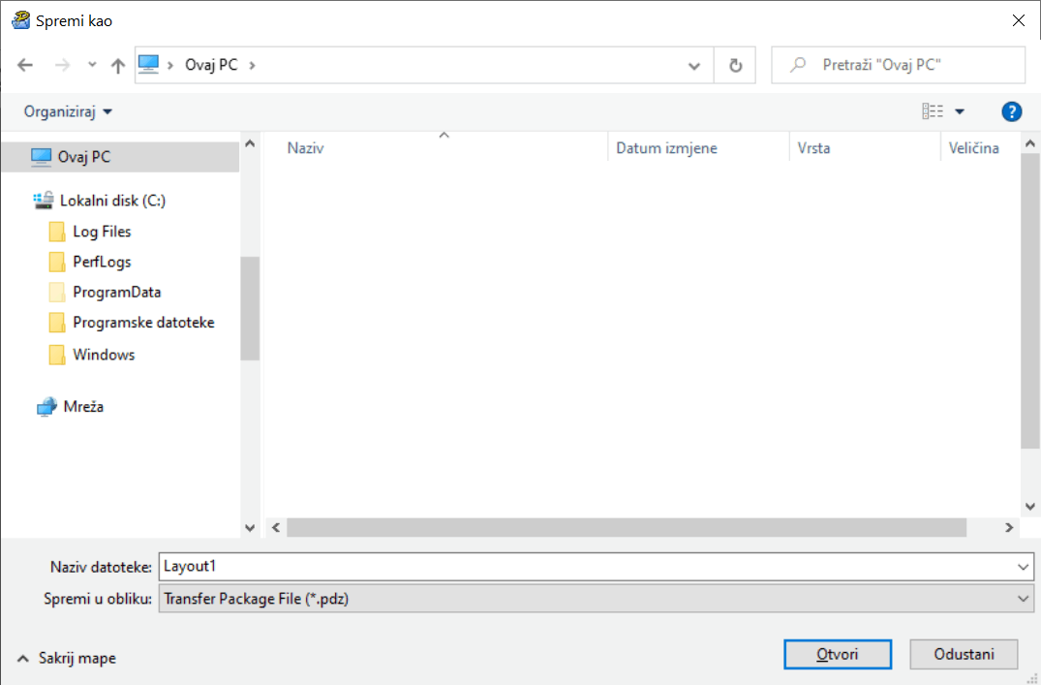1041x685 pixels.
Task: Click the Lokalni disk drive icon
Action: point(44,200)
